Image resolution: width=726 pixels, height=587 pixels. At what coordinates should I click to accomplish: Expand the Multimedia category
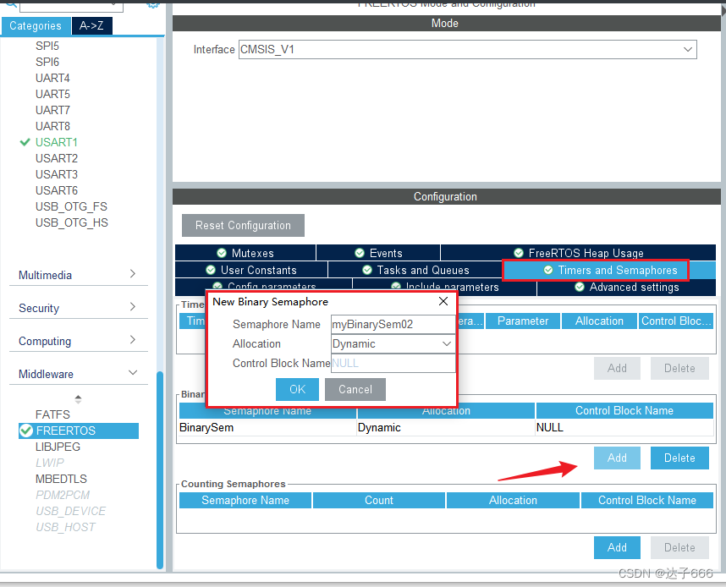pos(78,275)
